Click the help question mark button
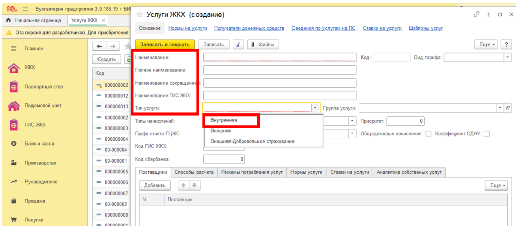 tap(506, 45)
